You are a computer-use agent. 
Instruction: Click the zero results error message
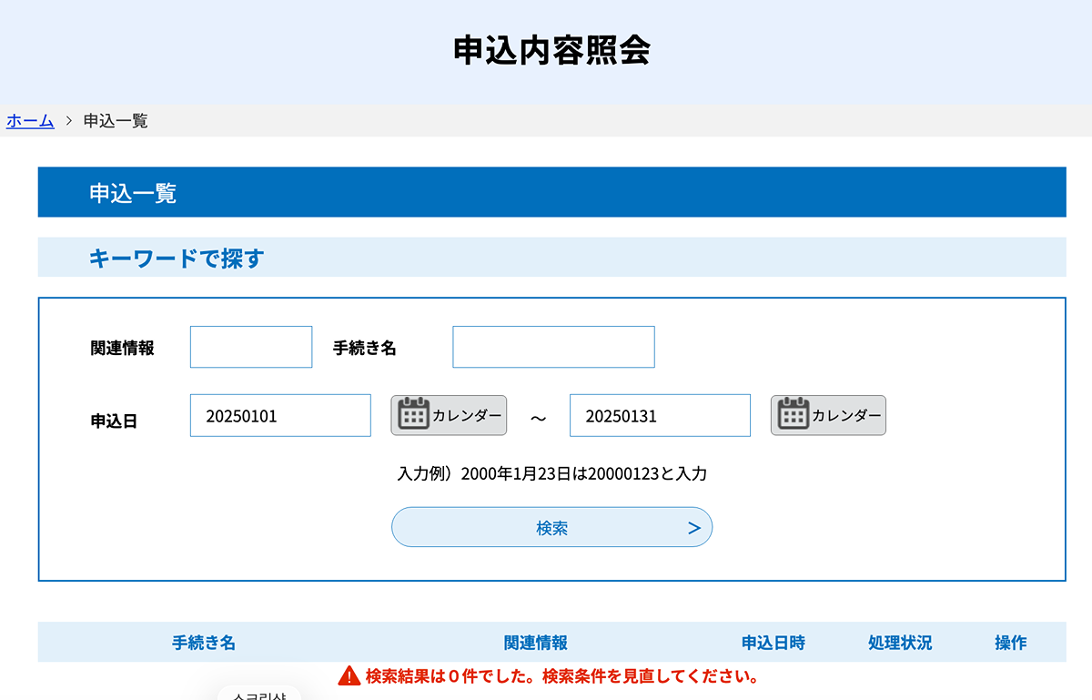(x=561, y=676)
